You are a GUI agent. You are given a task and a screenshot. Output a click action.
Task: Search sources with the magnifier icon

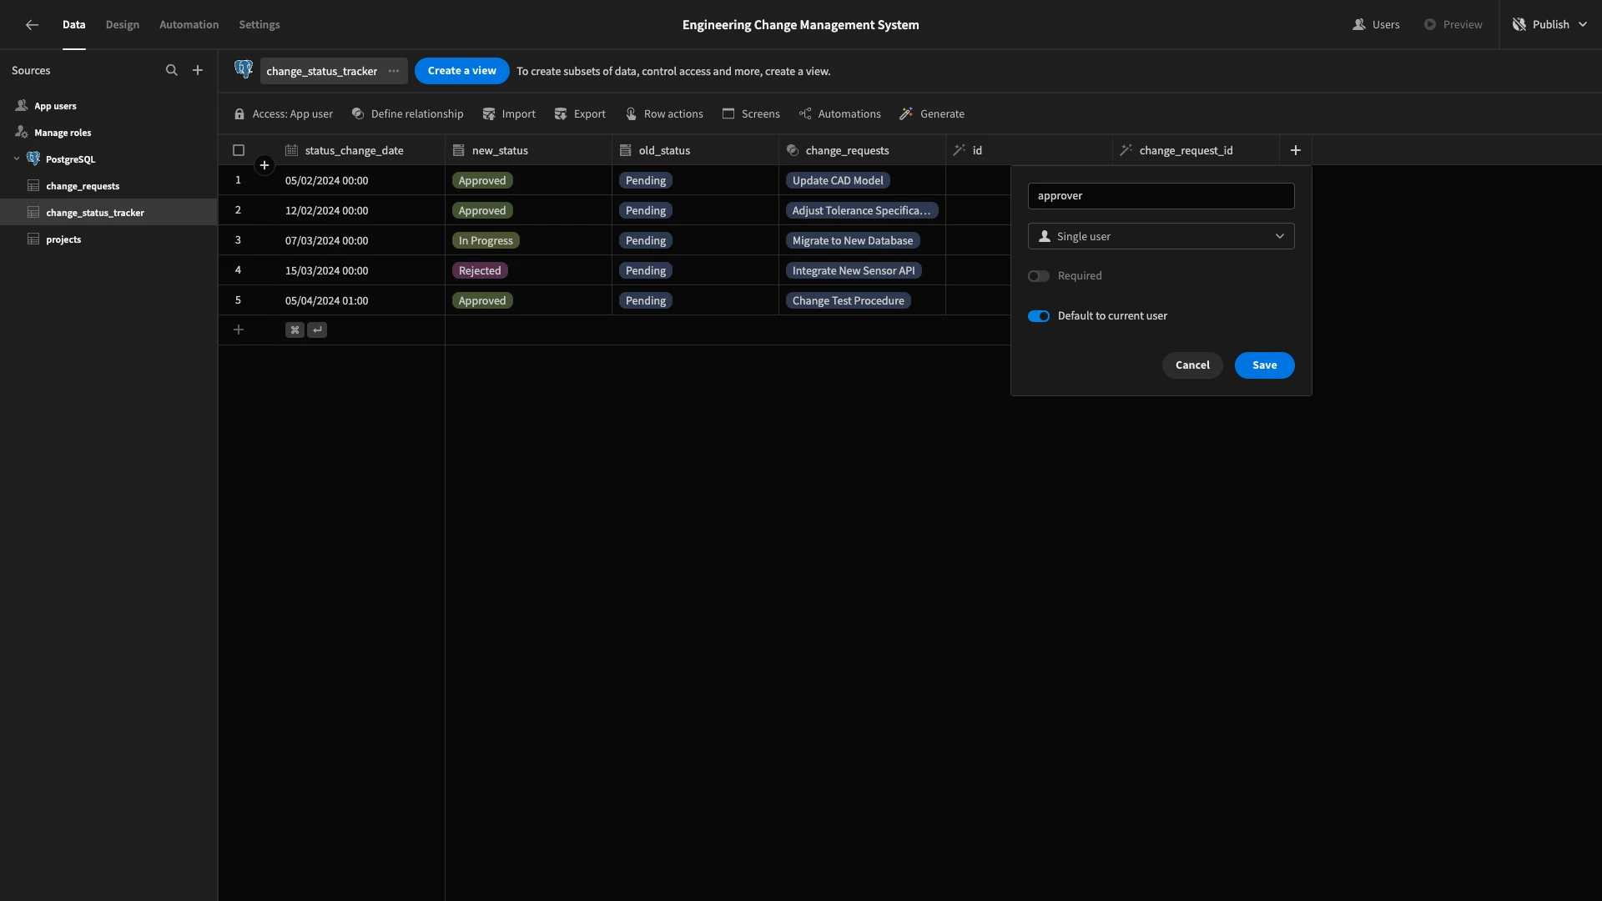[172, 71]
